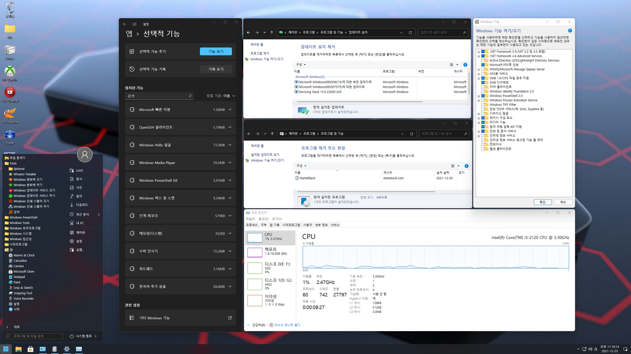
Task: Launch Microsoft Store from app list
Action: pos(21,271)
